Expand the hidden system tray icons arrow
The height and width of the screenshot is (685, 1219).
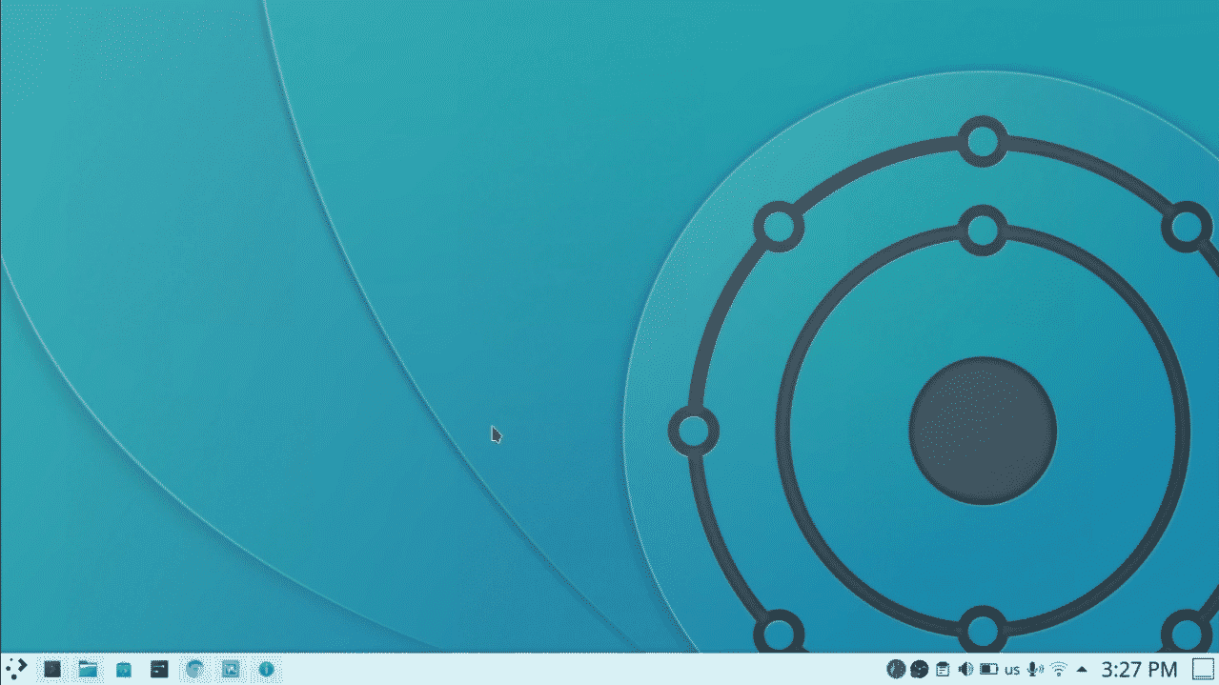click(1082, 670)
